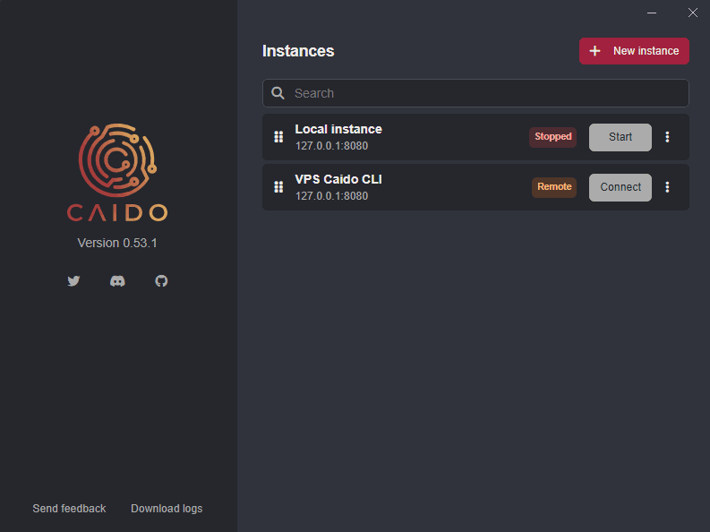This screenshot has width=710, height=532.
Task: Select the Local instance row name
Action: 338,129
